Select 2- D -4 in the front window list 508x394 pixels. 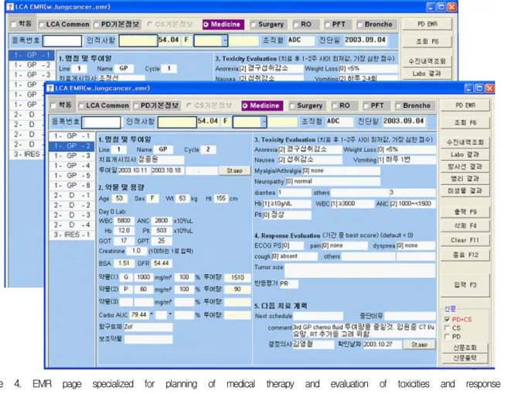click(72, 225)
